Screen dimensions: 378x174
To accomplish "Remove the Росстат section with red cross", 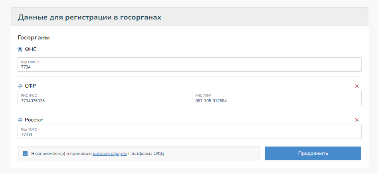I will [357, 120].
